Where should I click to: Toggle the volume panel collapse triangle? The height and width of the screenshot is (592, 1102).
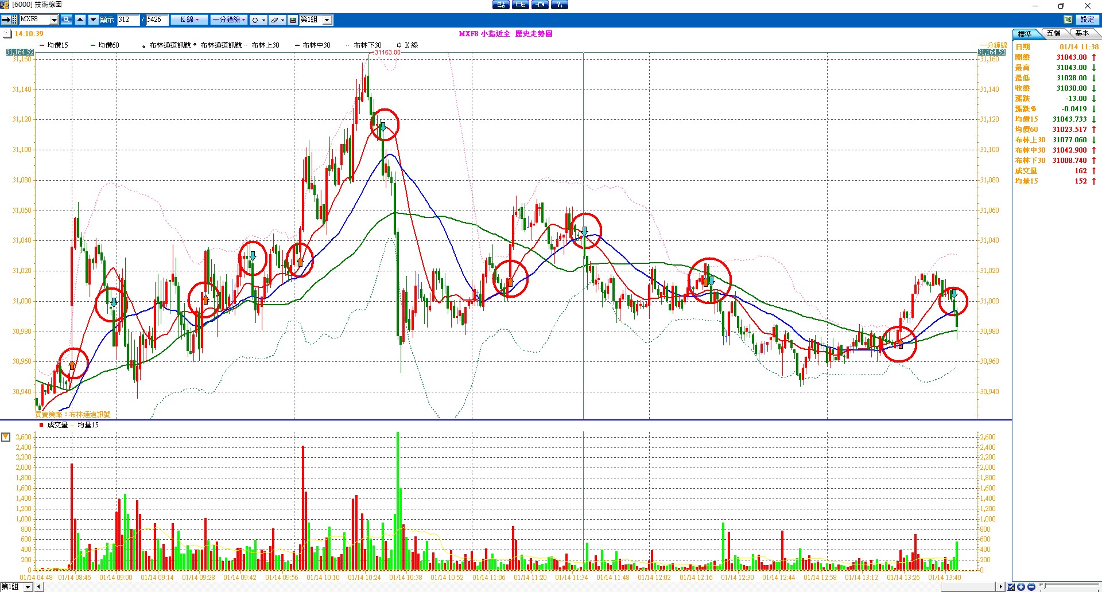click(6, 437)
